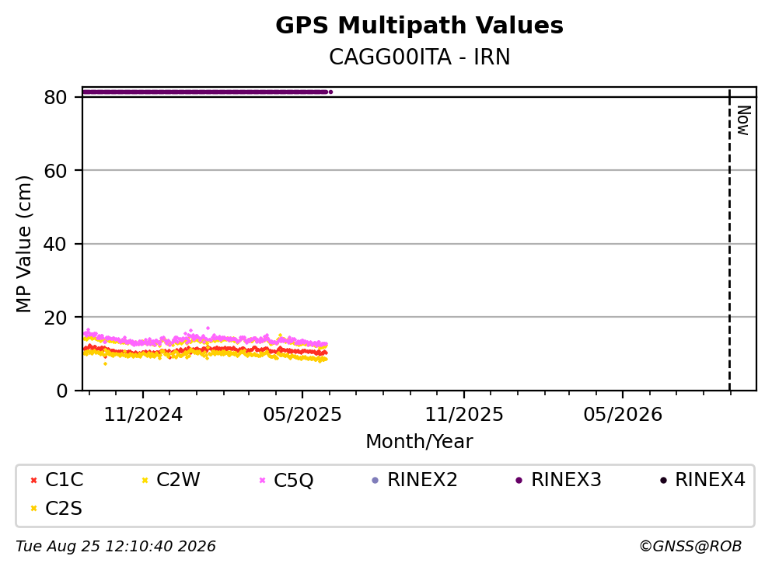
Task: Click the Now dashed line marker
Action: 729,239
